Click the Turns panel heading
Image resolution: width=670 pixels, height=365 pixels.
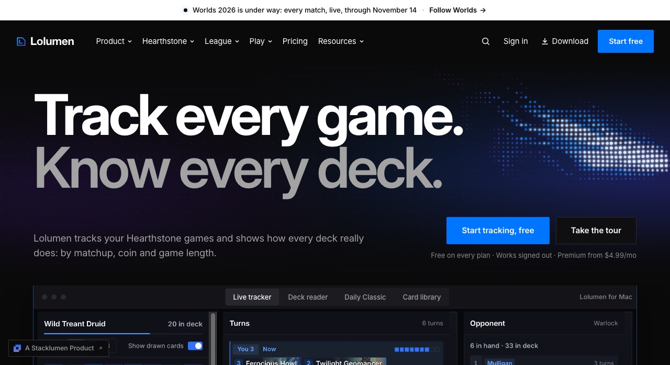tap(240, 323)
